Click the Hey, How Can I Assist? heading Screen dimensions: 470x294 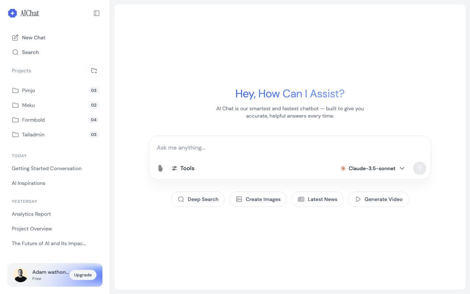coord(290,94)
